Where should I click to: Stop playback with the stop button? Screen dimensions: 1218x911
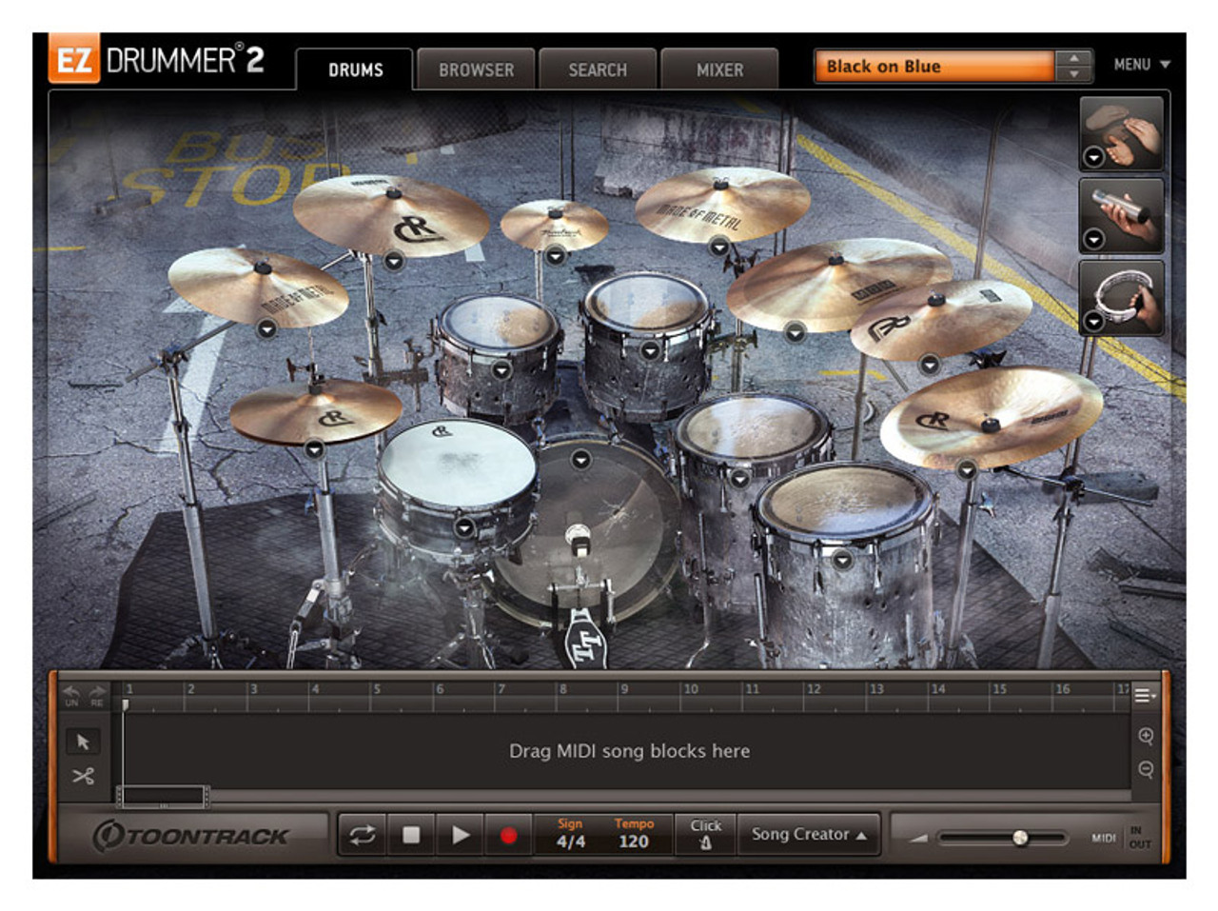coord(411,835)
